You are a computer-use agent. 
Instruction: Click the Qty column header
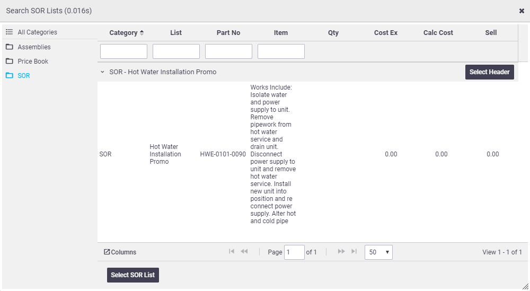[333, 33]
